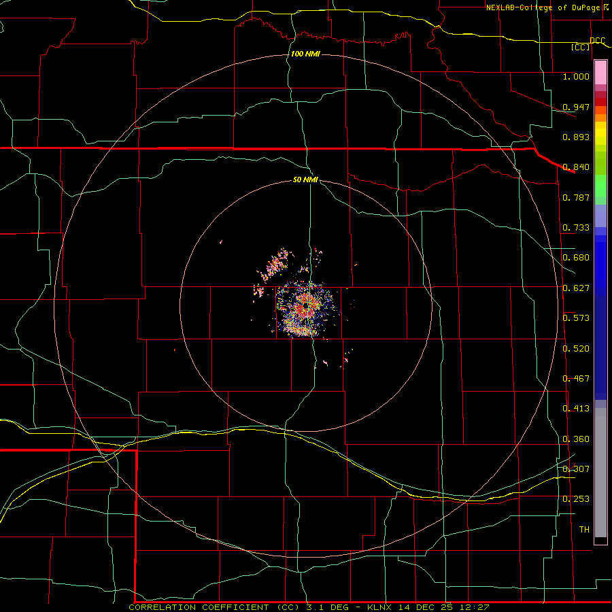Image resolution: width=612 pixels, height=612 pixels.
Task: Click the gray segment of color bar
Action: click(600, 473)
